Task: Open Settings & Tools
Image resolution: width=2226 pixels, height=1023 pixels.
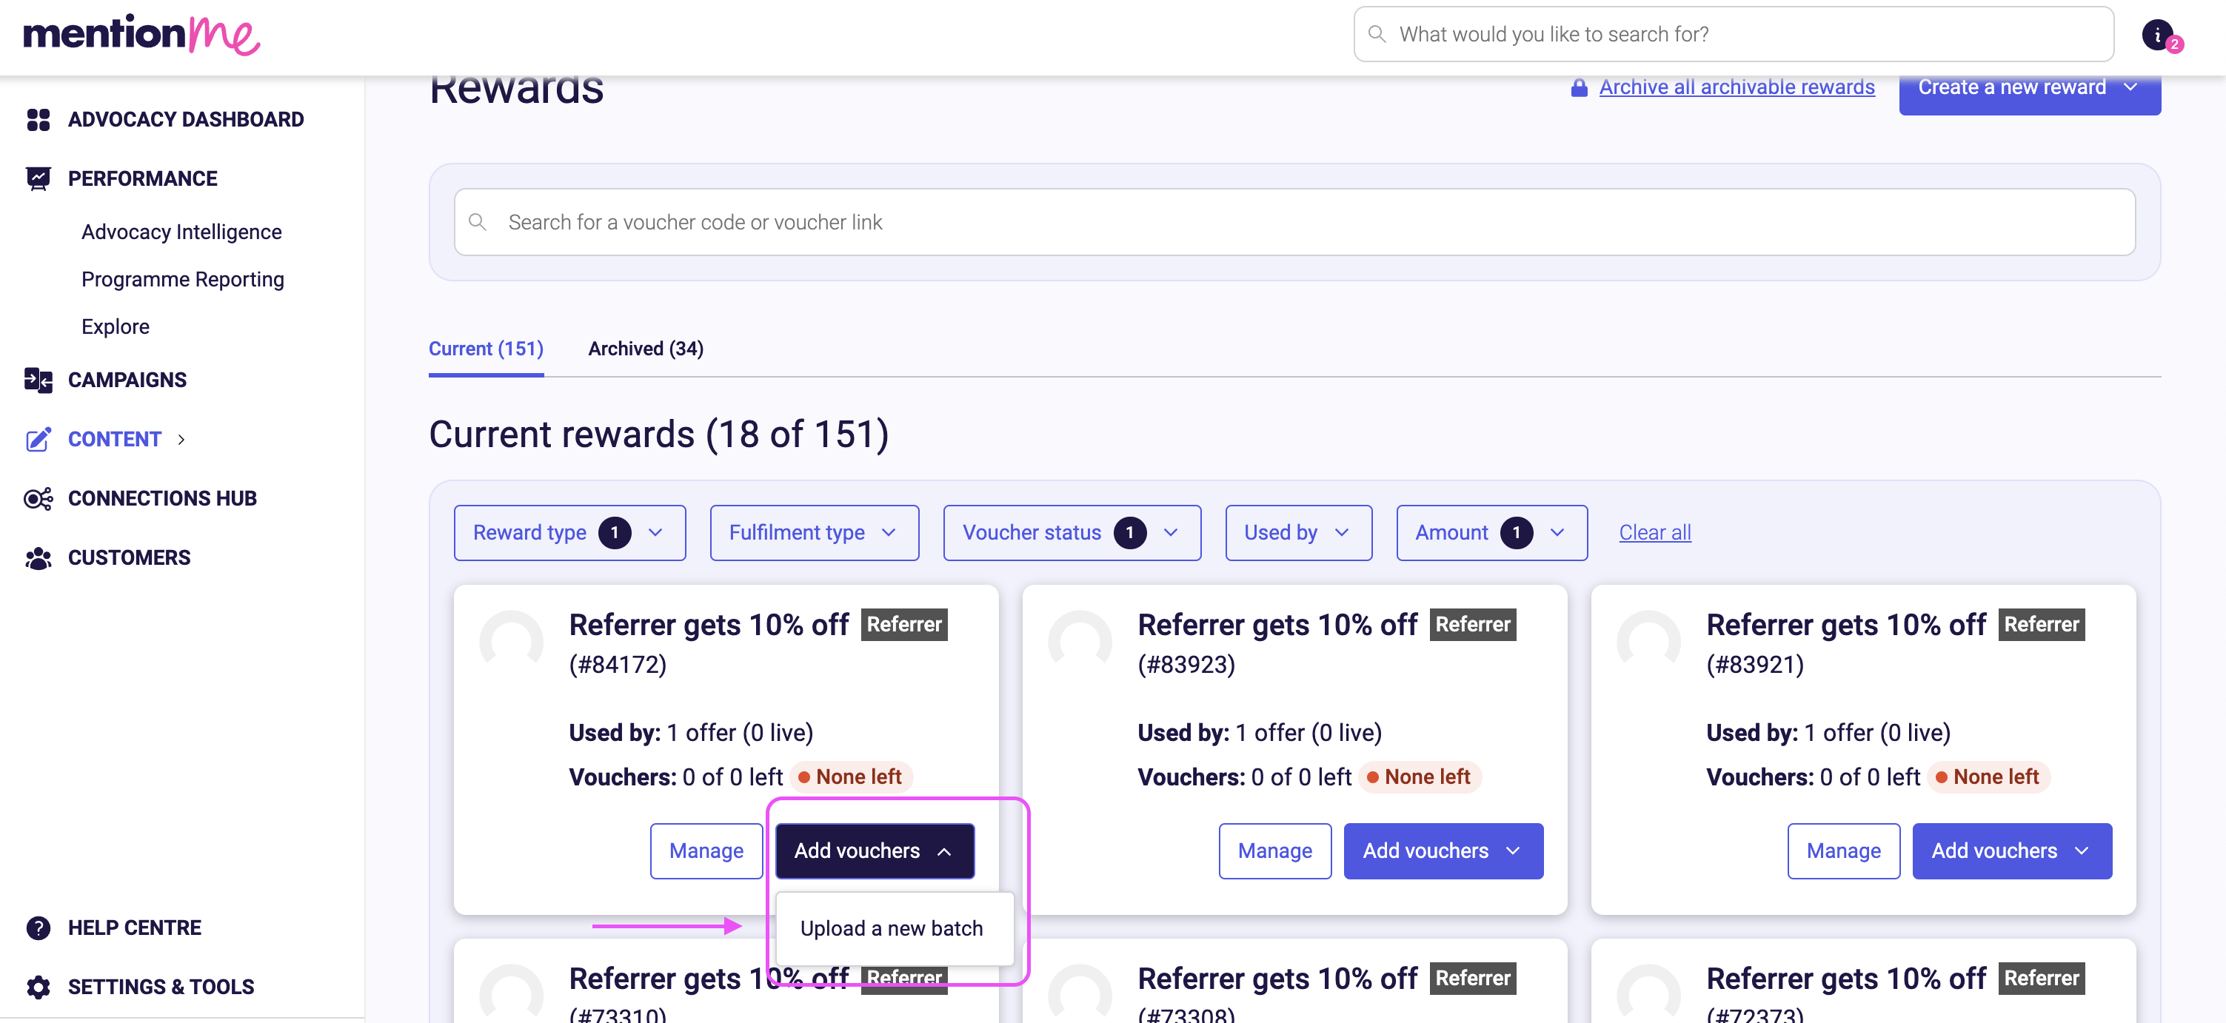Action: [161, 987]
